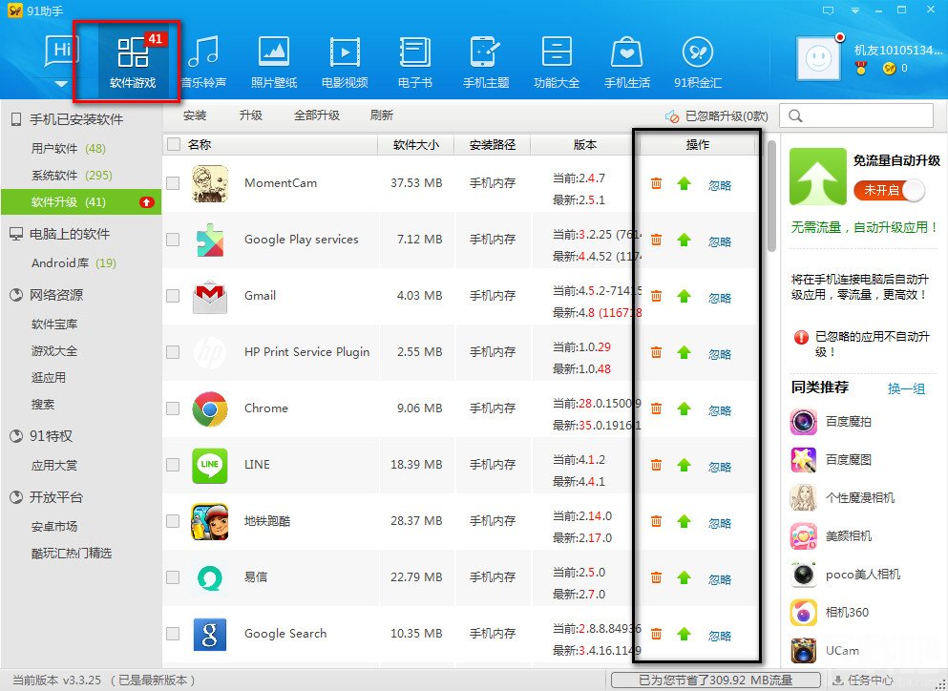
Task: Expand the arrow below the Hi icon
Action: pos(61,83)
